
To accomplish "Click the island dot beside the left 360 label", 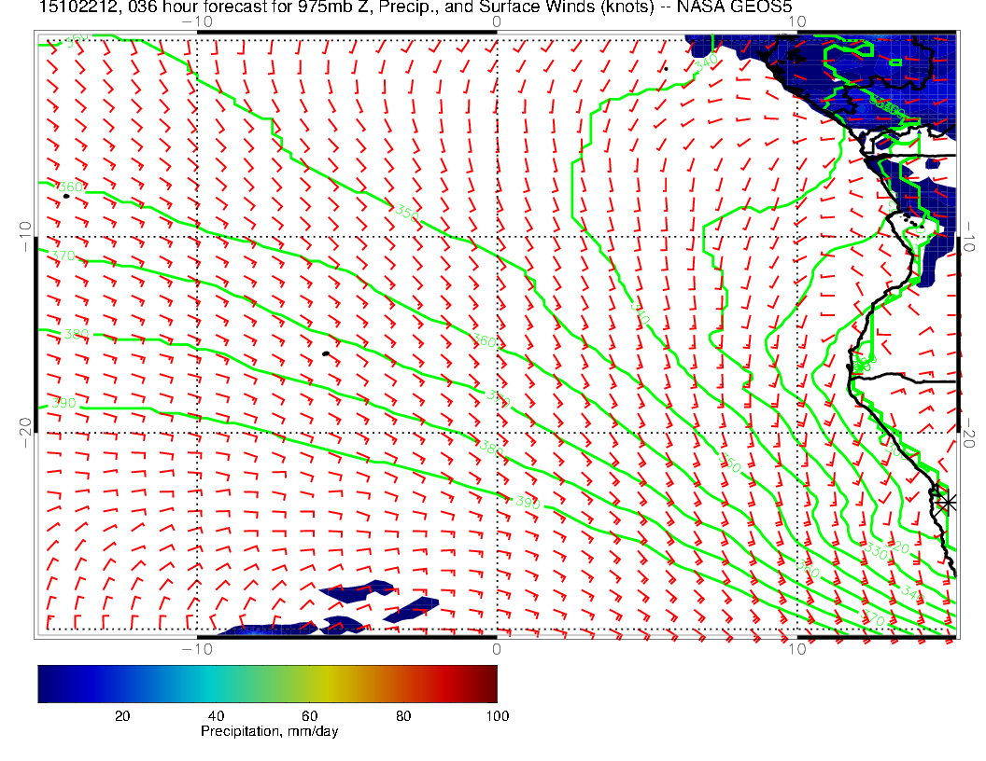I will [66, 197].
